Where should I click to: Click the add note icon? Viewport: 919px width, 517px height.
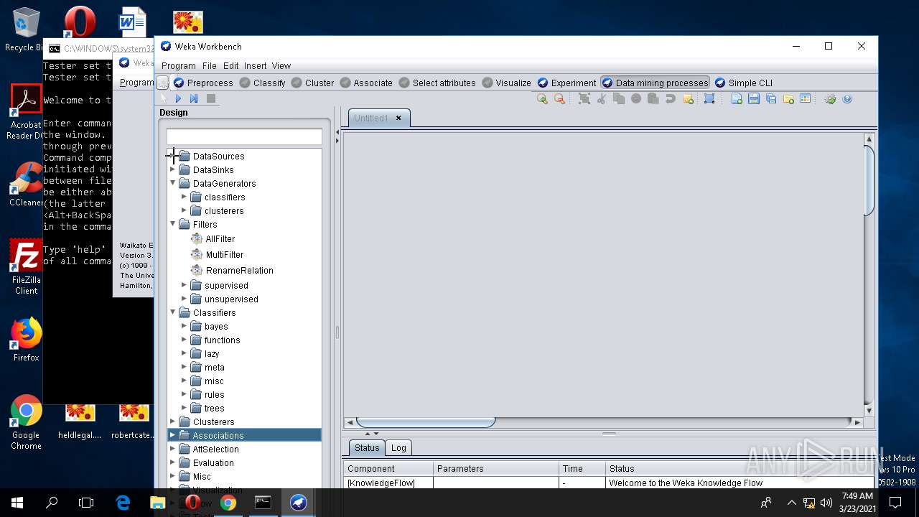[x=688, y=99]
